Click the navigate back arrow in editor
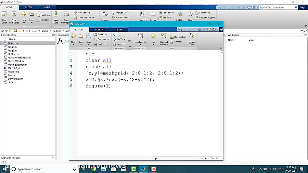The image size is (308, 173). coord(115,35)
